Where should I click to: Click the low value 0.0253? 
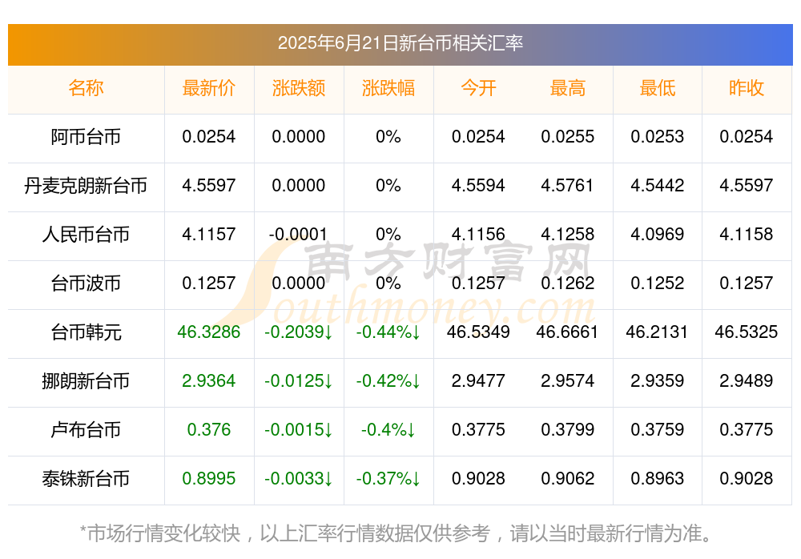(658, 137)
